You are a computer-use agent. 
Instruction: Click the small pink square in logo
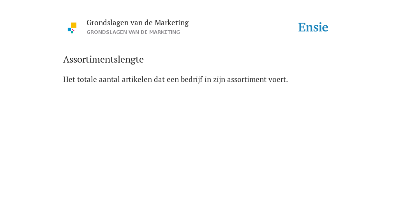pos(73,30)
